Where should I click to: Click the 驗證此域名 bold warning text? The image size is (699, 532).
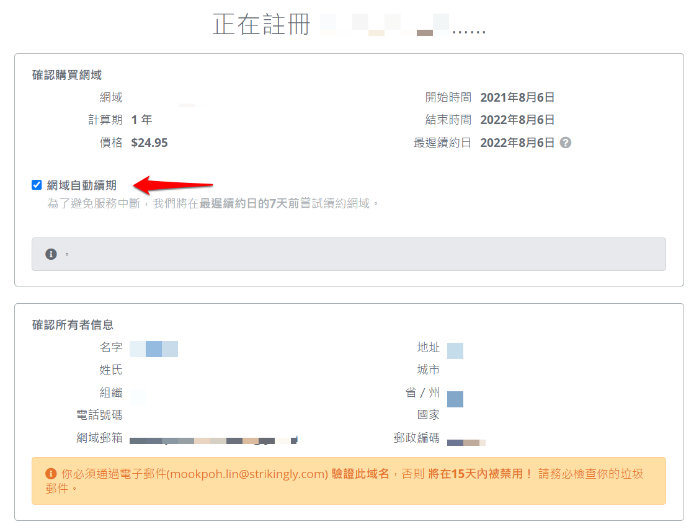click(360, 474)
